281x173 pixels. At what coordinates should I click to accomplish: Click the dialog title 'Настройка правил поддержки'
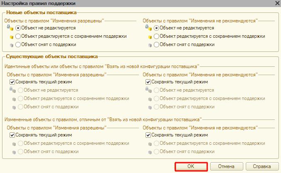point(39,3)
